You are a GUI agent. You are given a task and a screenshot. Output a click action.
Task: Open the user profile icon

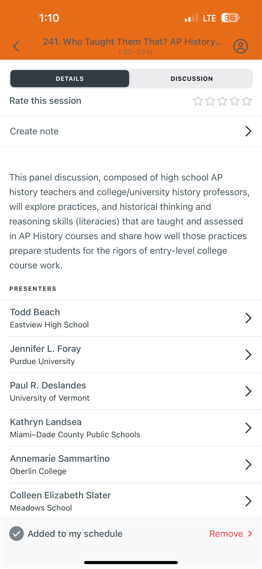tap(240, 46)
